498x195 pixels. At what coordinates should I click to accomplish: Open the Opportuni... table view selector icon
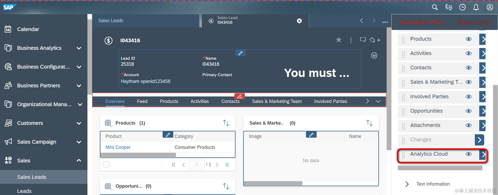point(108,186)
